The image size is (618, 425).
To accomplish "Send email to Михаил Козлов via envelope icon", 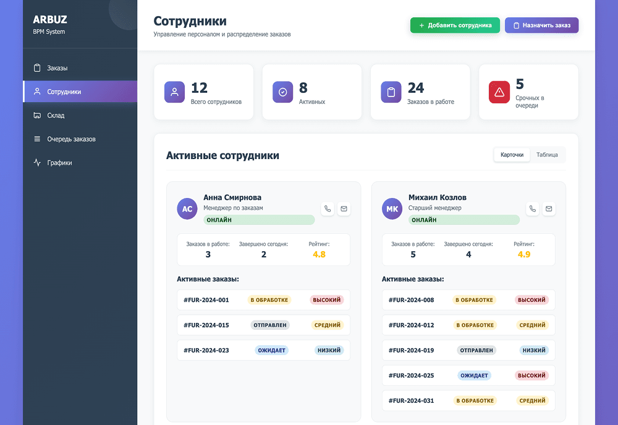I will tap(549, 209).
